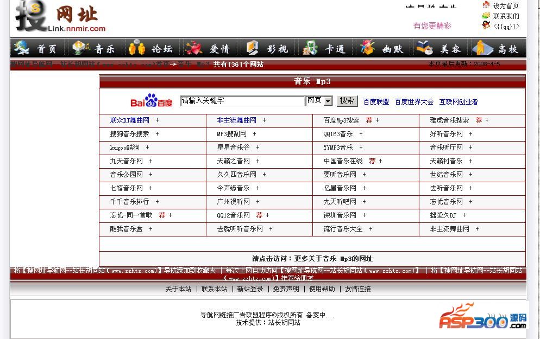Click the 设为首页 house icon

point(486,4)
